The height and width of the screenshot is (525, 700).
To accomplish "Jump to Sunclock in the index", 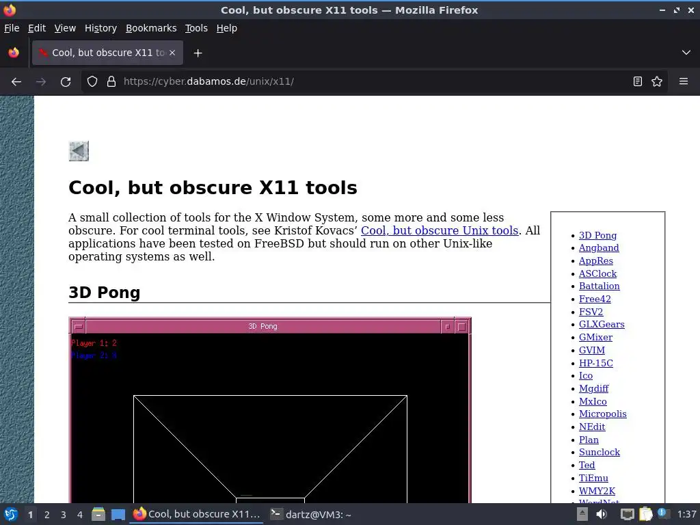I will tap(600, 453).
